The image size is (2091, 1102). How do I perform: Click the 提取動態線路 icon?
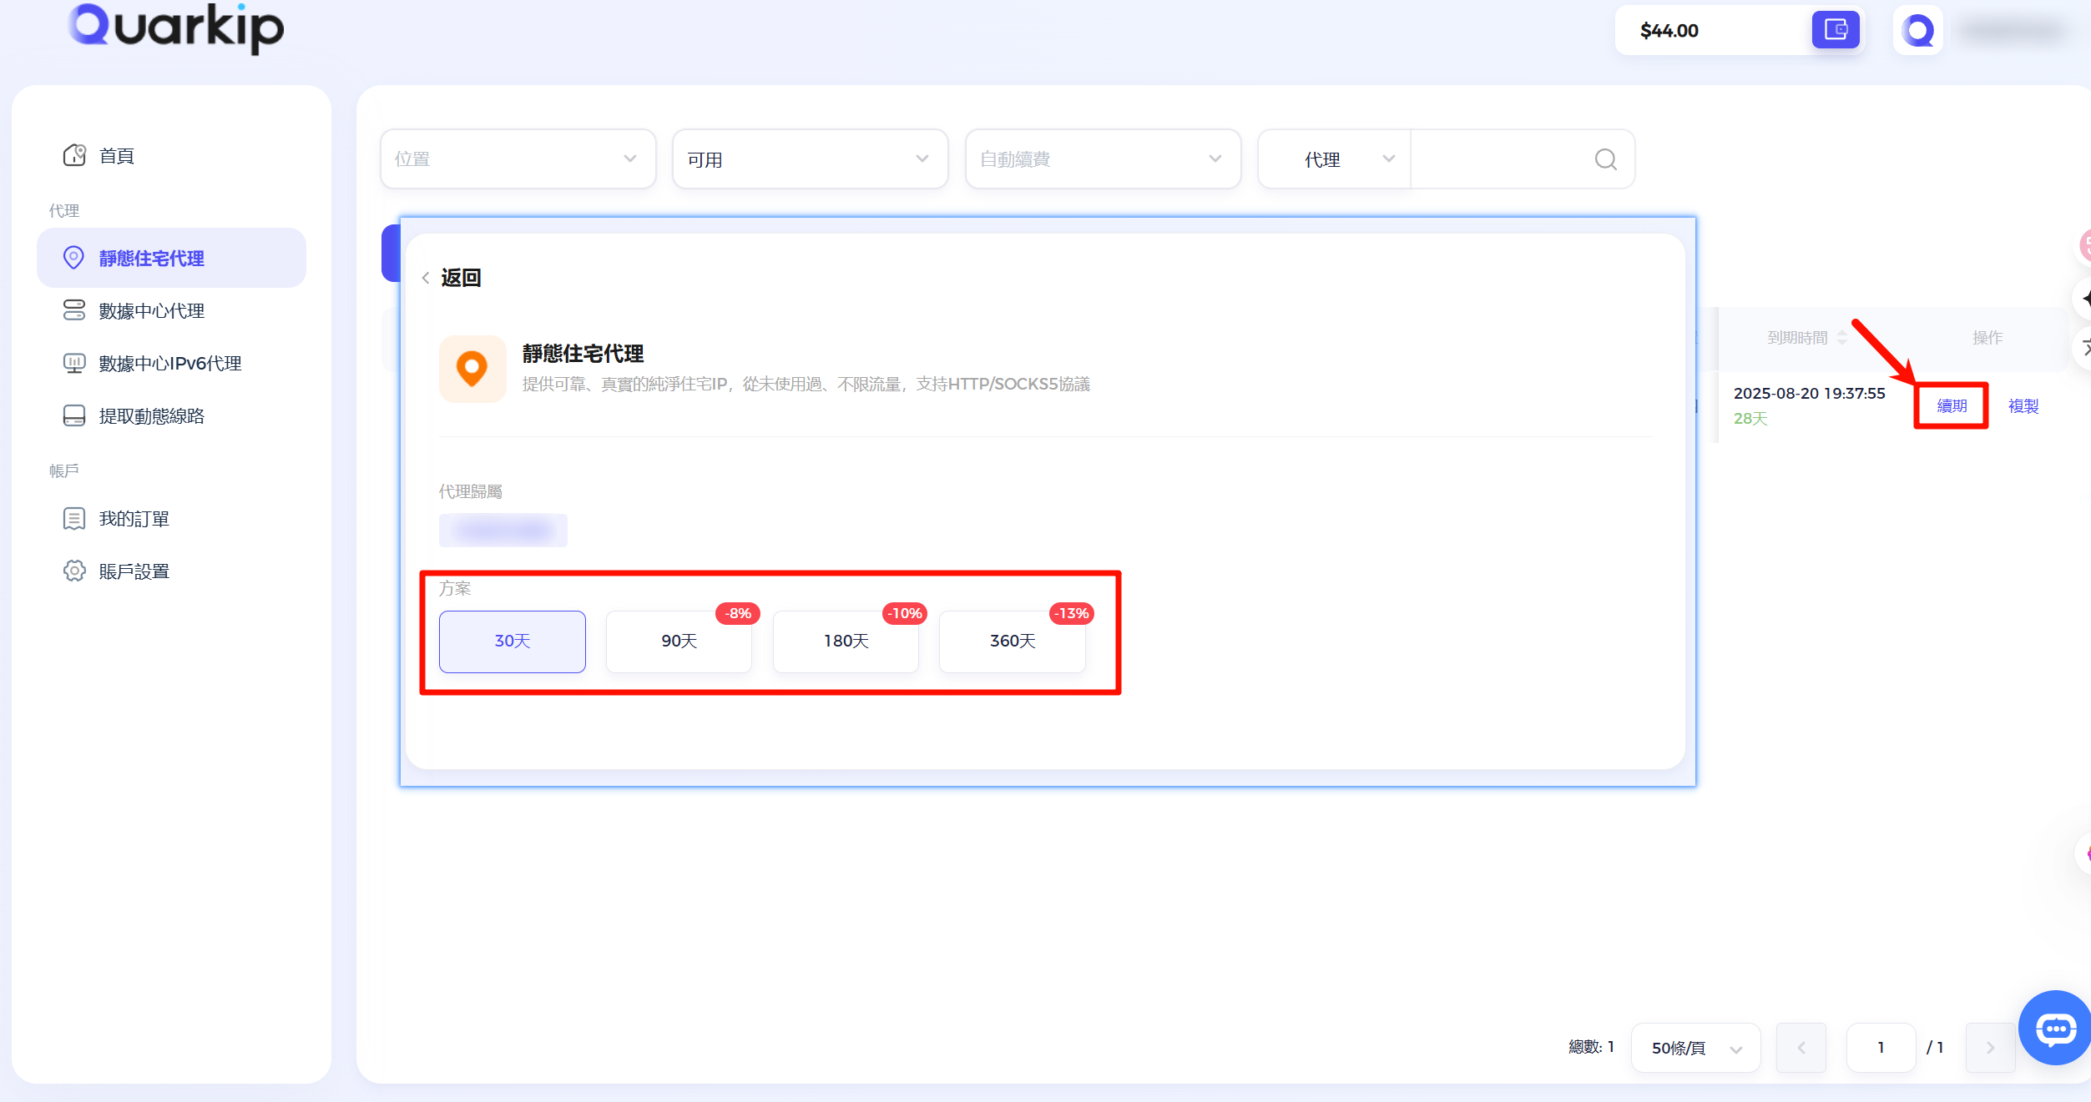point(74,415)
